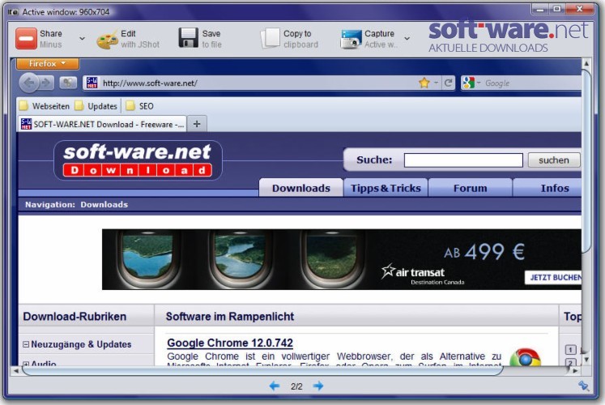The image size is (605, 405).
Task: Click the Capture camera icon
Action: coord(351,40)
